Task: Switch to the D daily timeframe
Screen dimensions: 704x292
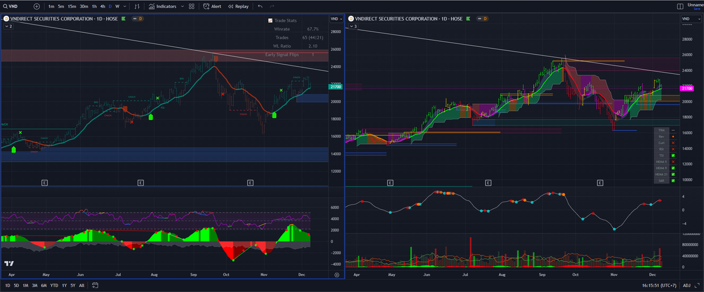Action: tap(110, 6)
